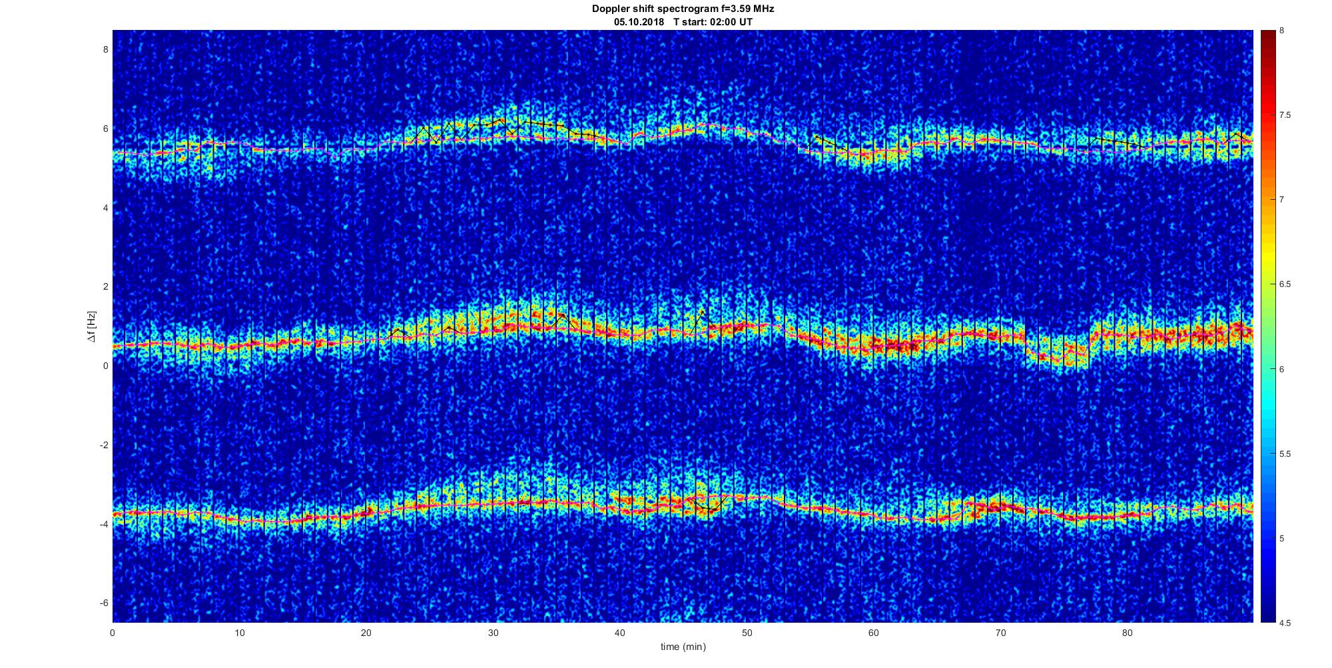Click y-axis tick label -6
The width and height of the screenshot is (1332, 668).
pos(103,603)
